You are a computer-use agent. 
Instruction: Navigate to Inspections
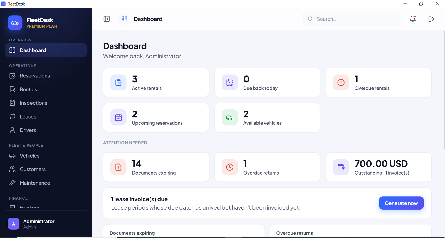pos(46,103)
